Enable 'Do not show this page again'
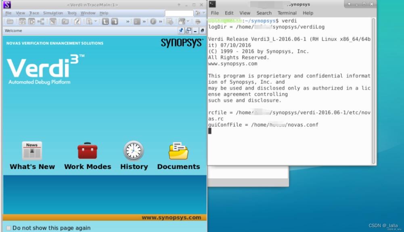Image resolution: width=404 pixels, height=232 pixels. pyautogui.click(x=9, y=228)
